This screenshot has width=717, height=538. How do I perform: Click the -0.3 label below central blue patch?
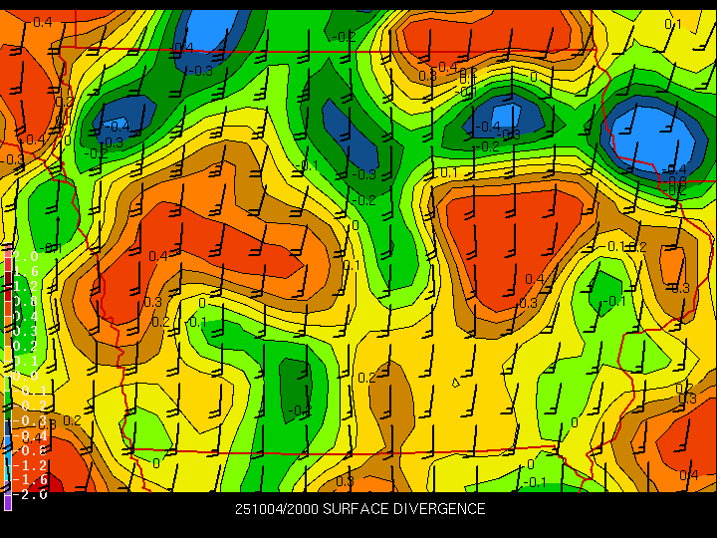tap(365, 174)
